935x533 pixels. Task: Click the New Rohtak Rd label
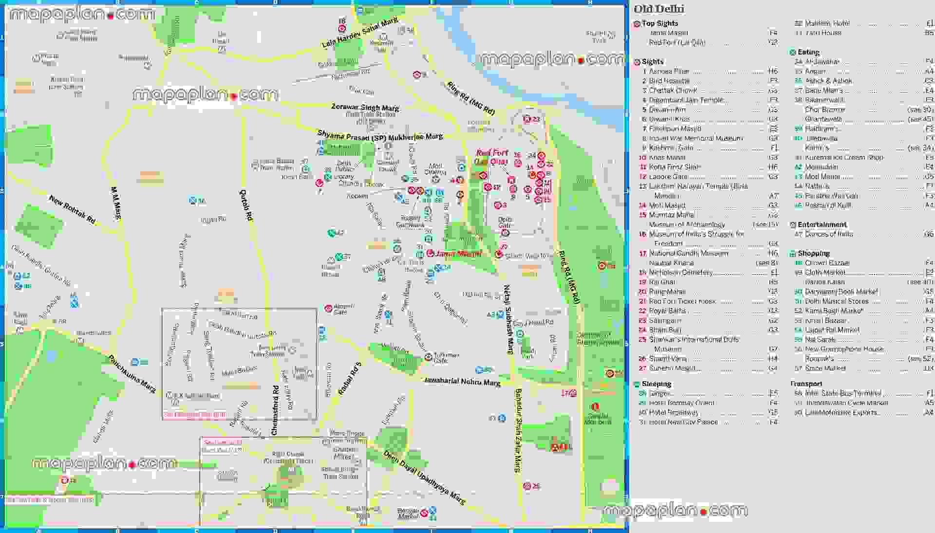click(73, 210)
